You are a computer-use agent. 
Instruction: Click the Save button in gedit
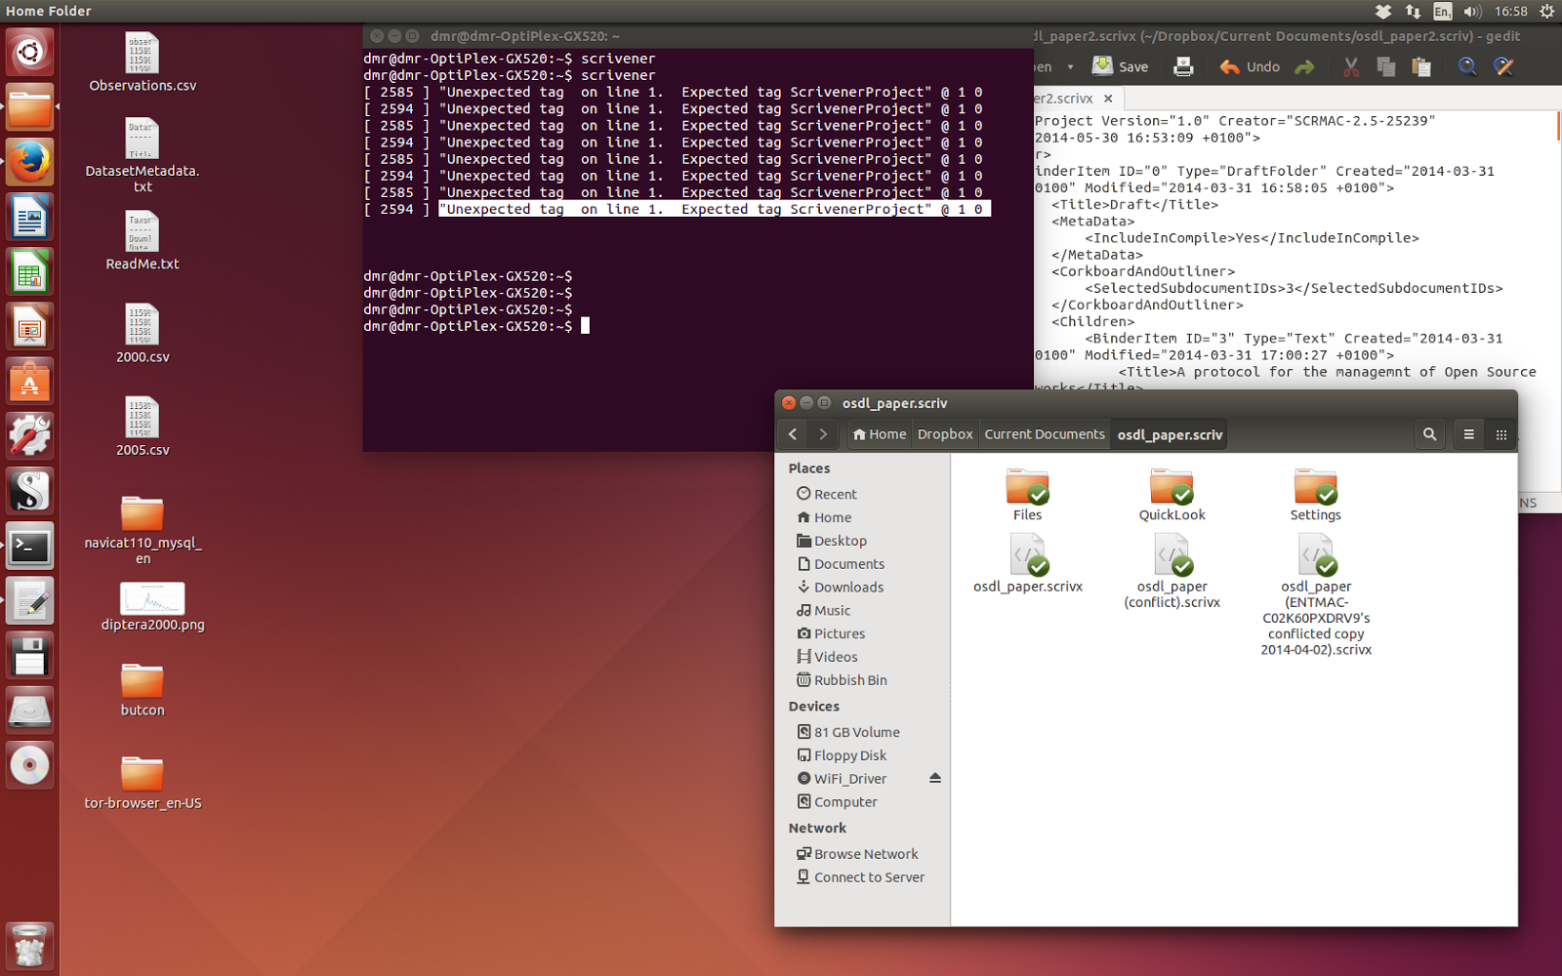coord(1121,66)
